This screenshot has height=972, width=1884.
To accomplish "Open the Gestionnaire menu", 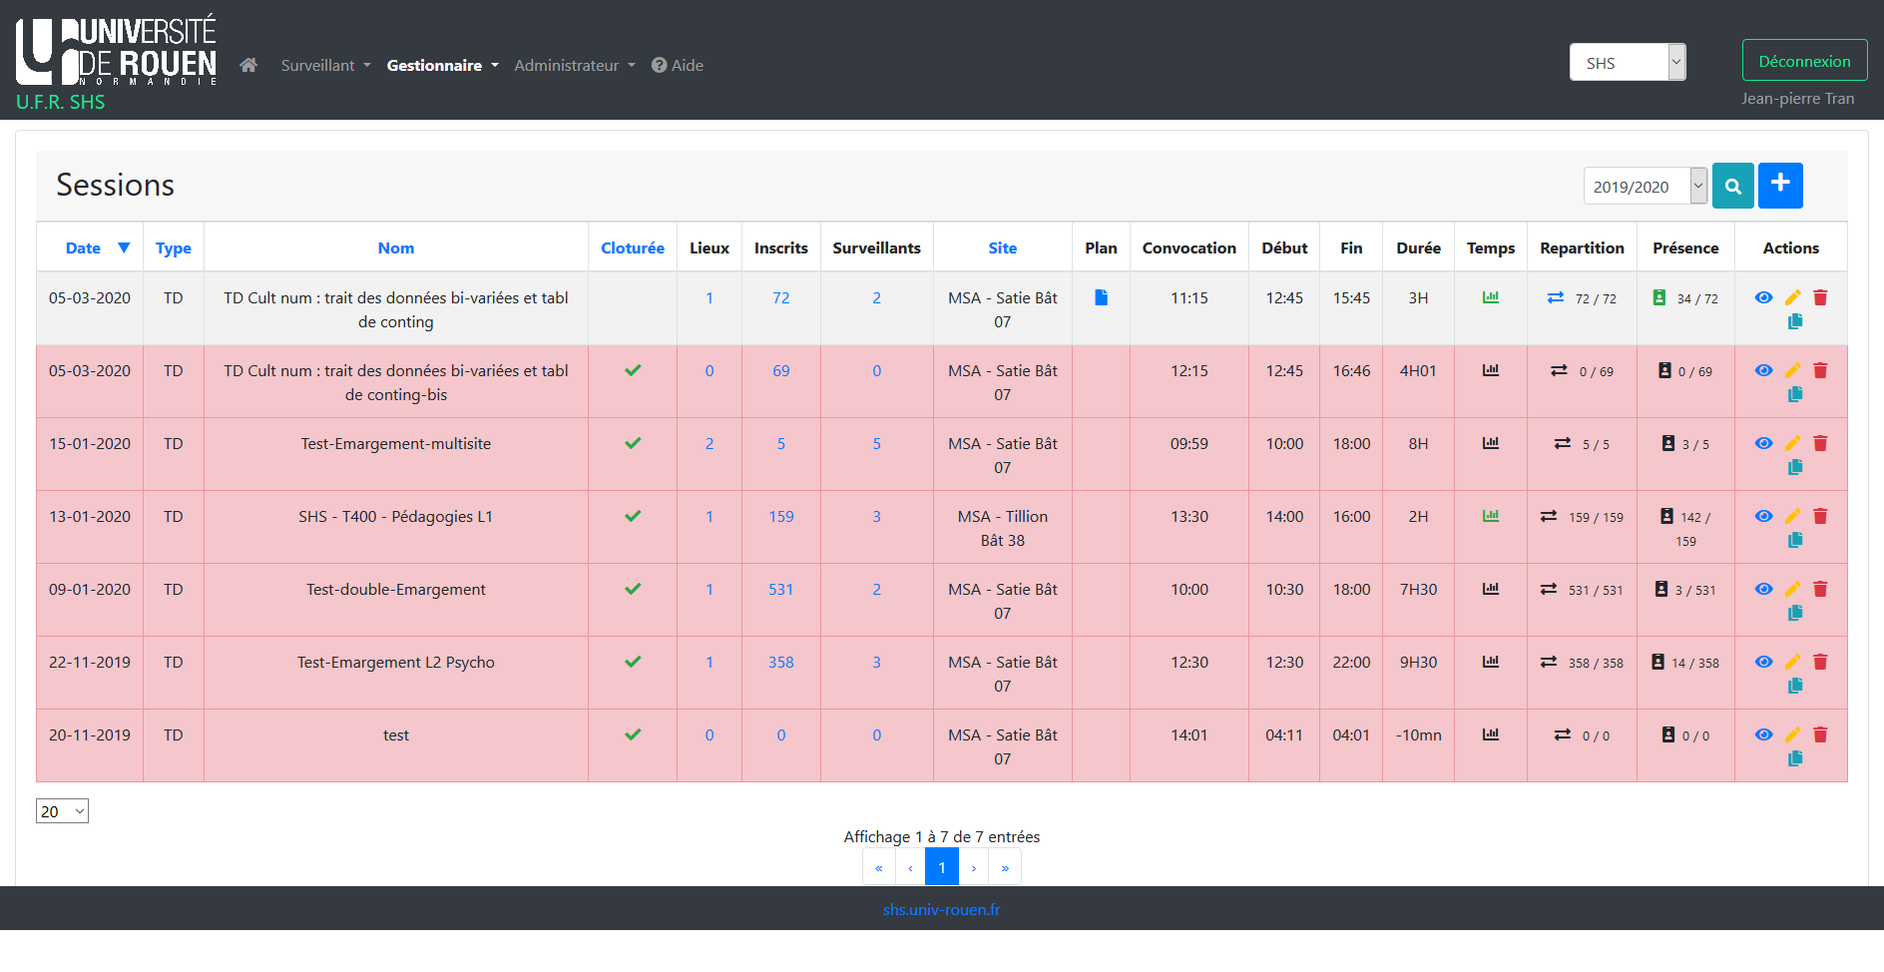I will 442,66.
